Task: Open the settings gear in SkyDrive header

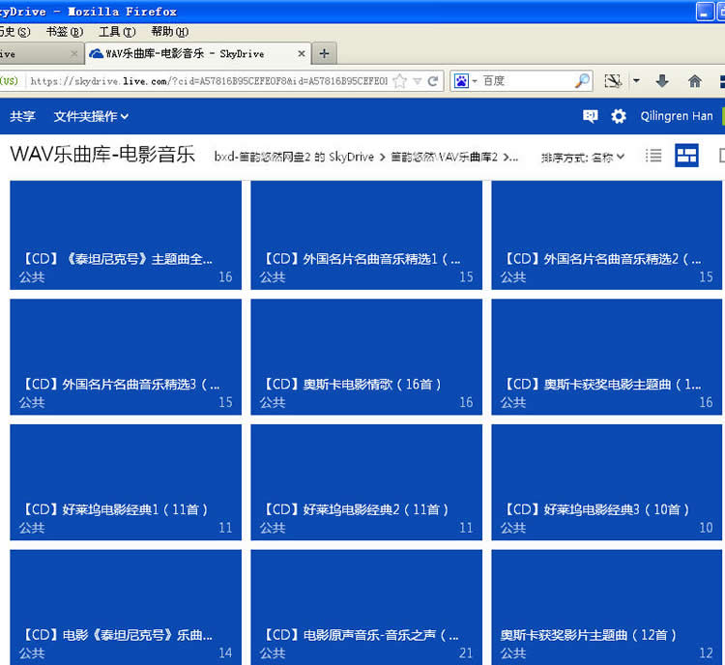Action: 619,116
